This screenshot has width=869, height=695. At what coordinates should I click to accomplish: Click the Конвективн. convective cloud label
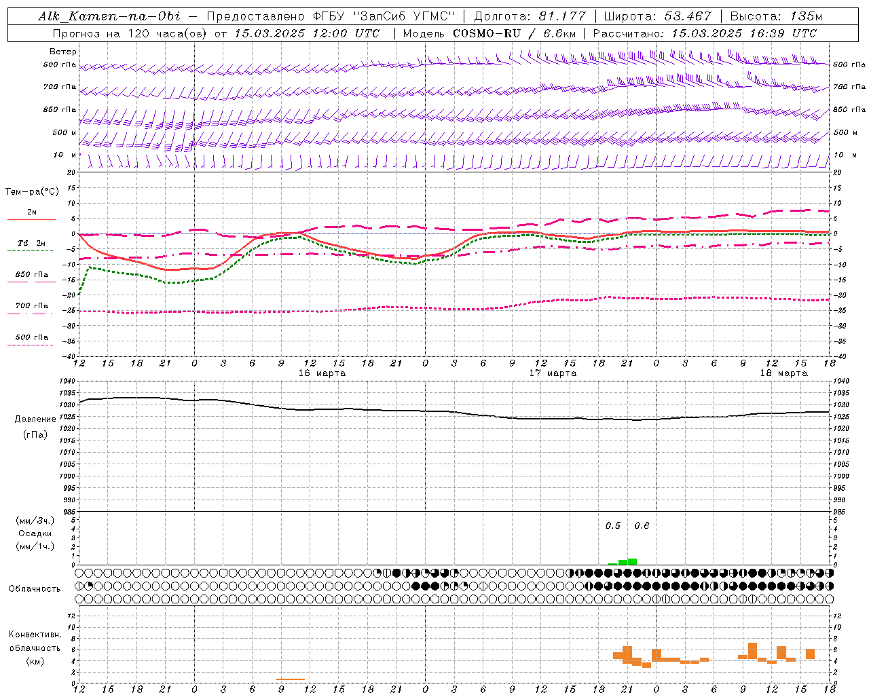pos(35,635)
